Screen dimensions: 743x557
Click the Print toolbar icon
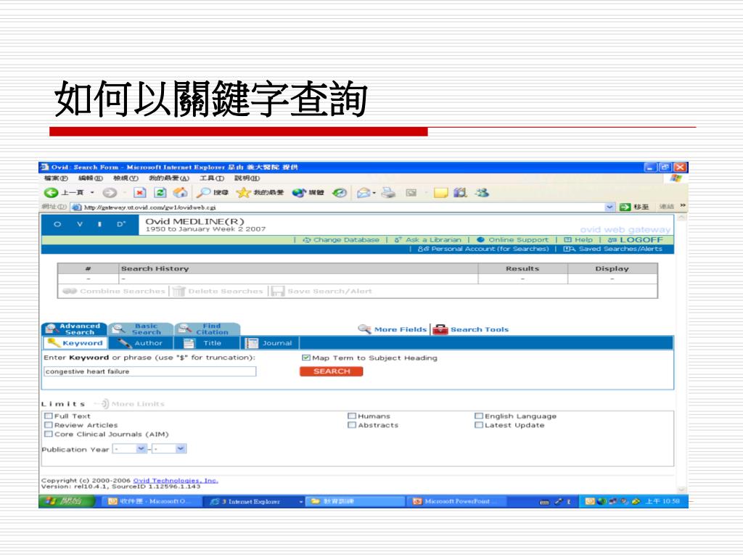tap(389, 193)
